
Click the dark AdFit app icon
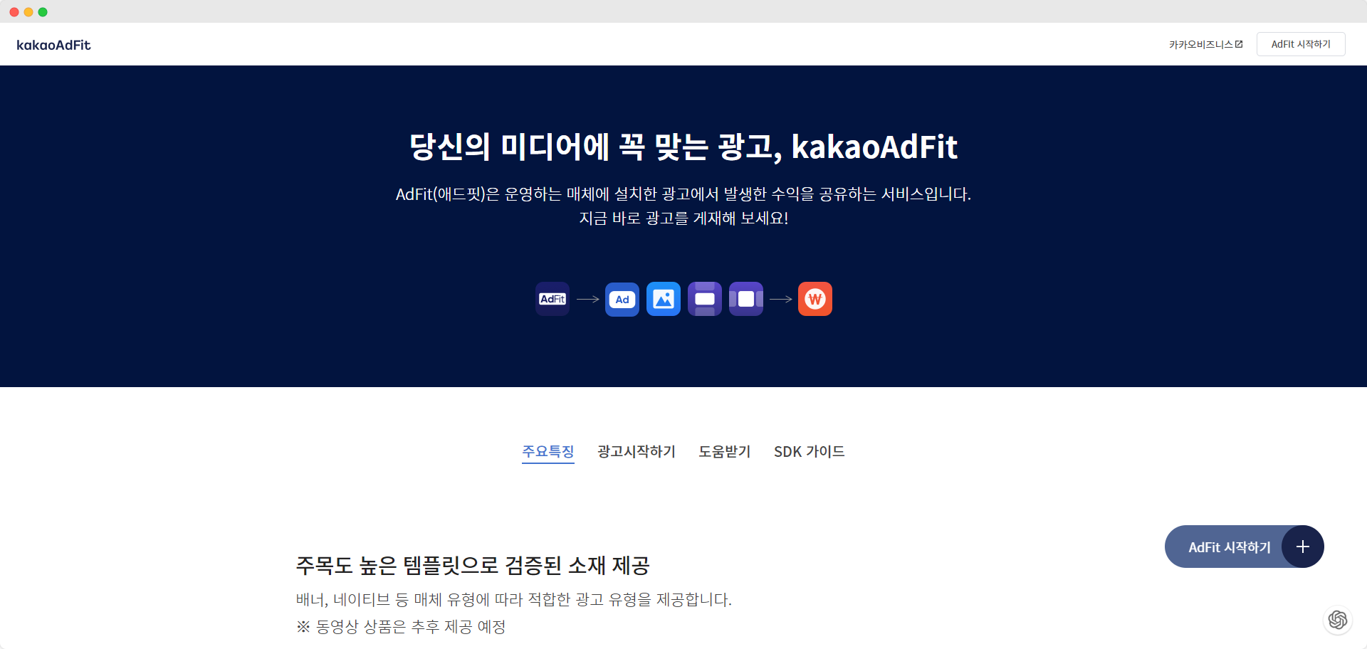pos(552,299)
